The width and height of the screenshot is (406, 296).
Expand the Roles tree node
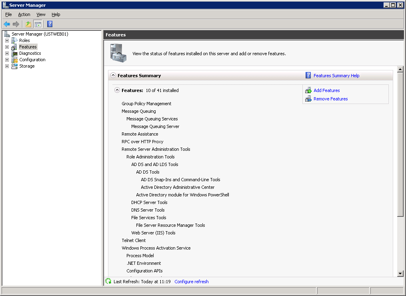[7, 40]
